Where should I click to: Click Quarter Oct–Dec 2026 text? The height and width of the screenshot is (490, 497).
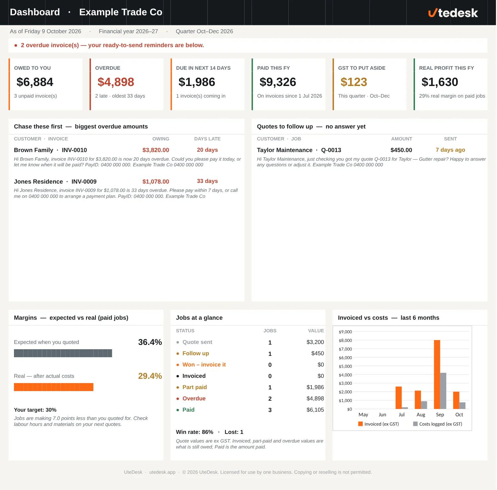(x=204, y=32)
